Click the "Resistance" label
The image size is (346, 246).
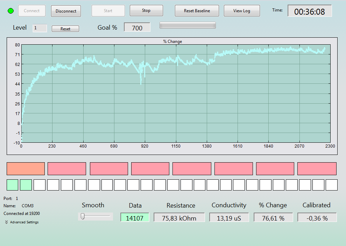[181, 206]
